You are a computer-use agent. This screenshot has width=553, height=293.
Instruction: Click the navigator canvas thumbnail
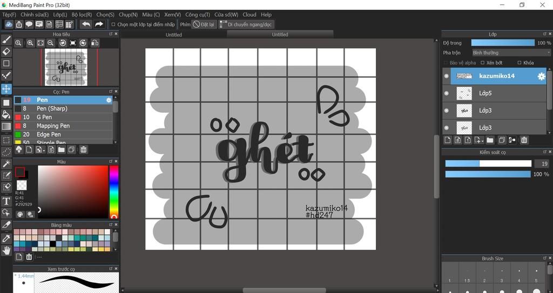66,67
